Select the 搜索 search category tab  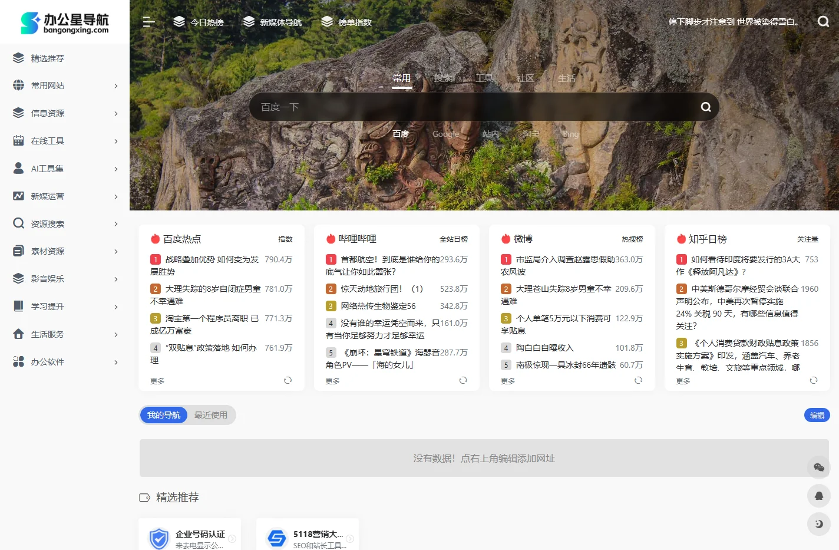point(443,78)
